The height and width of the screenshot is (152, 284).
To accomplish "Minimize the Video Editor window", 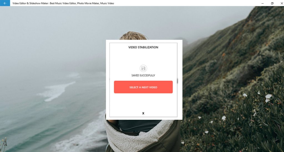I will [x=262, y=3].
